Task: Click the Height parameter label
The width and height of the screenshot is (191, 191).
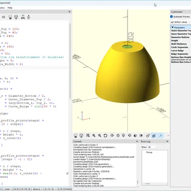Action: click(175, 41)
